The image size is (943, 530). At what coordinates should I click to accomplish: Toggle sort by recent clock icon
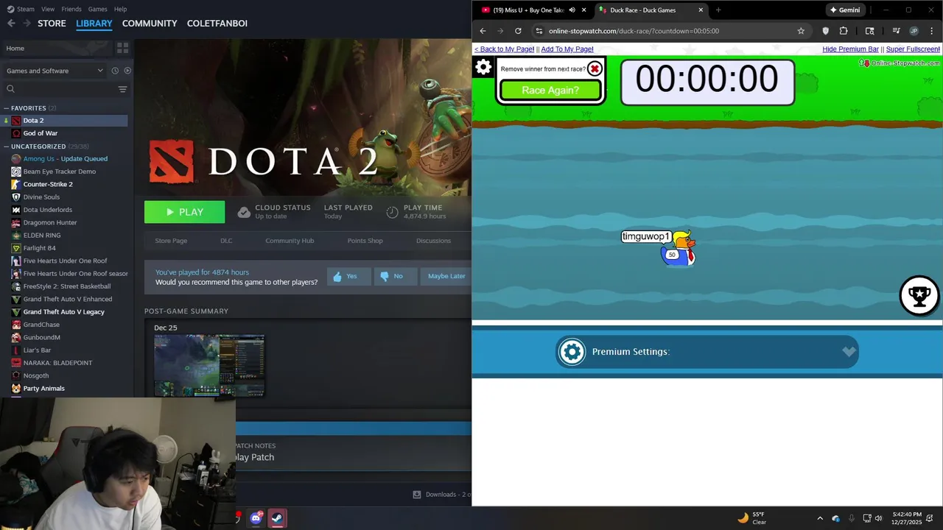point(115,71)
